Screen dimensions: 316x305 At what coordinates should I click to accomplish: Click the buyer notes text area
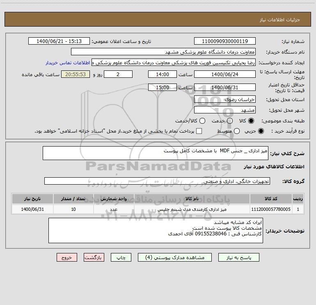click(x=156, y=230)
